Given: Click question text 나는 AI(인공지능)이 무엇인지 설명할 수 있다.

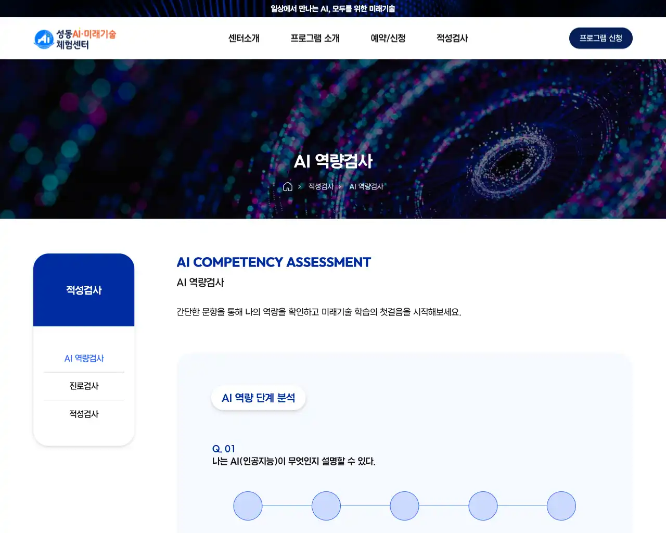Looking at the screenshot, I should [294, 461].
